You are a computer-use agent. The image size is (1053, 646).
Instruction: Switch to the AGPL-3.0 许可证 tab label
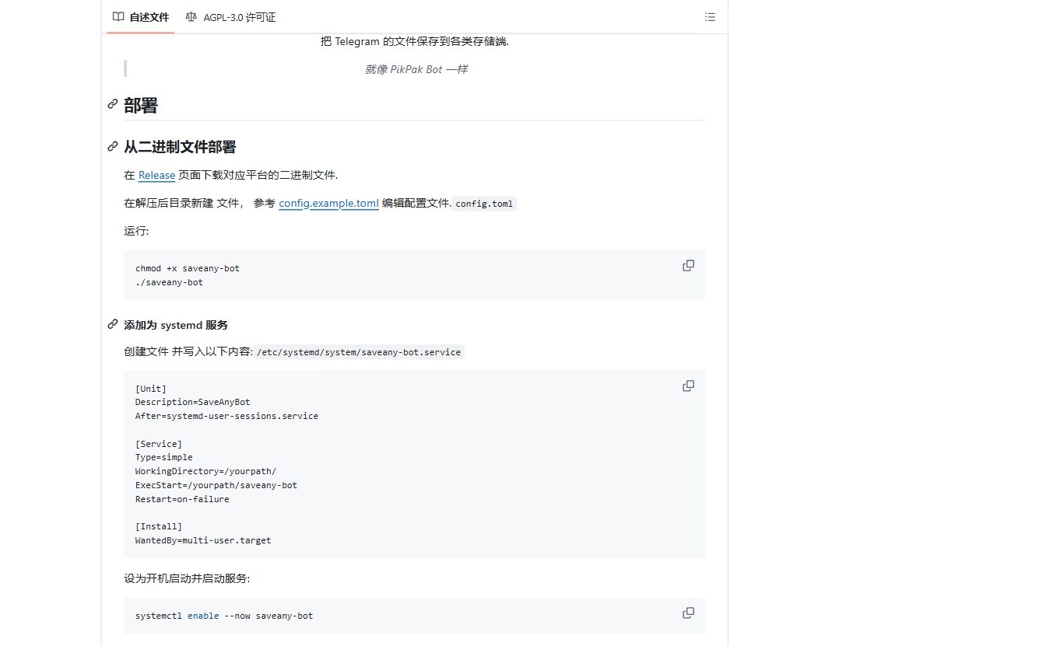pos(239,17)
